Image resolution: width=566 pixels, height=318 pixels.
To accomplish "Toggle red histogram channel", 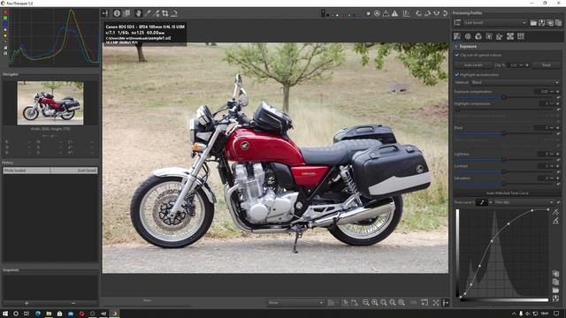I will point(5,12).
